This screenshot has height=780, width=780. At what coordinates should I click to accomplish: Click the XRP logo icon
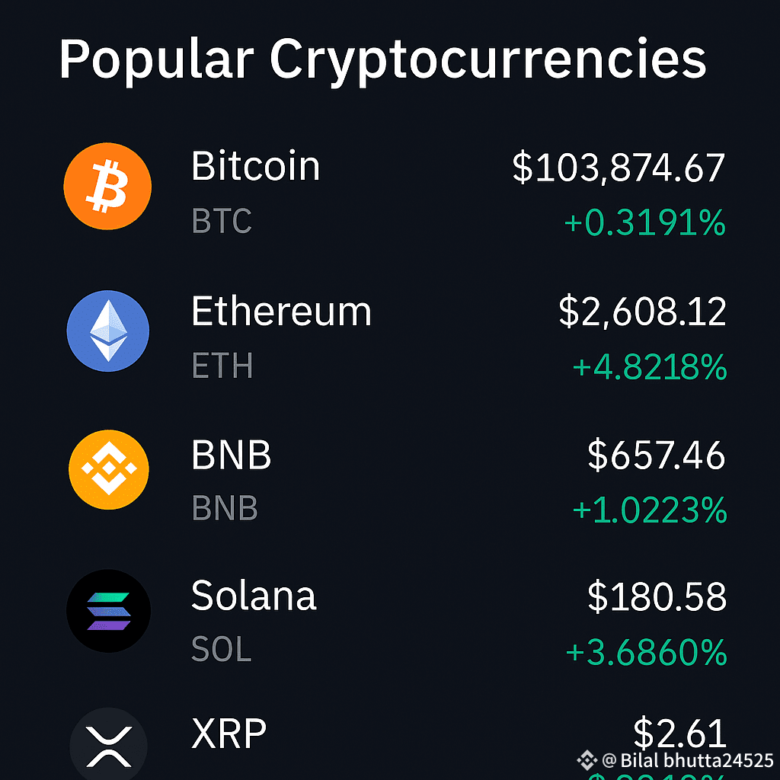pos(108,743)
